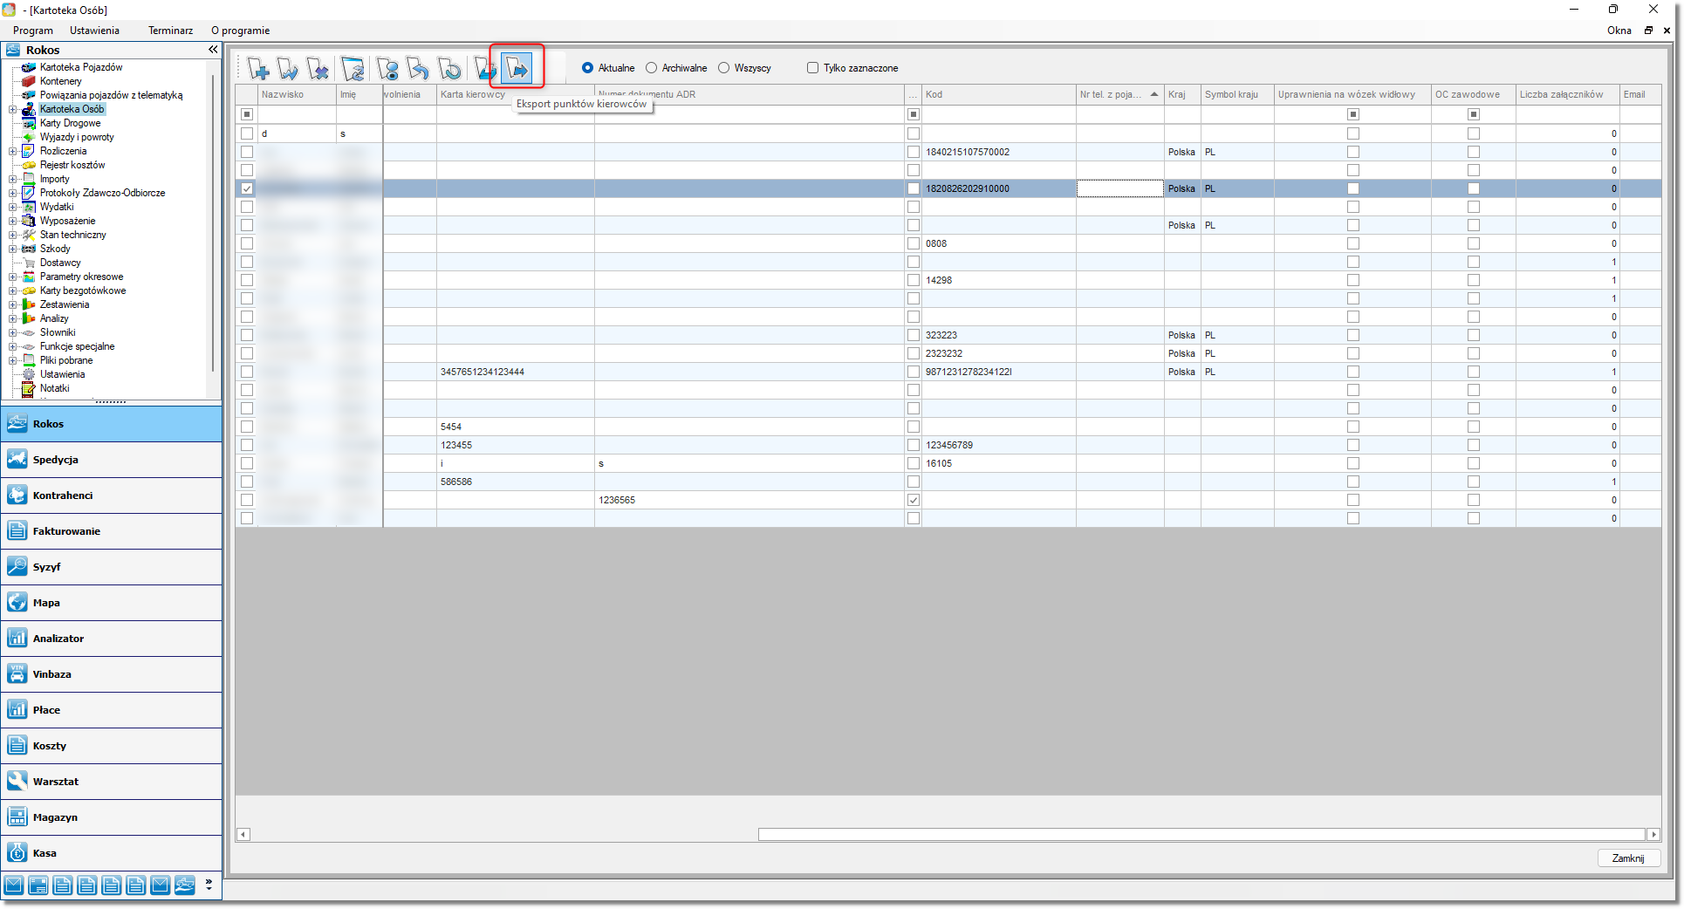
Task: Uncheck the selected highlighted row's checkbox
Action: pyautogui.click(x=247, y=188)
